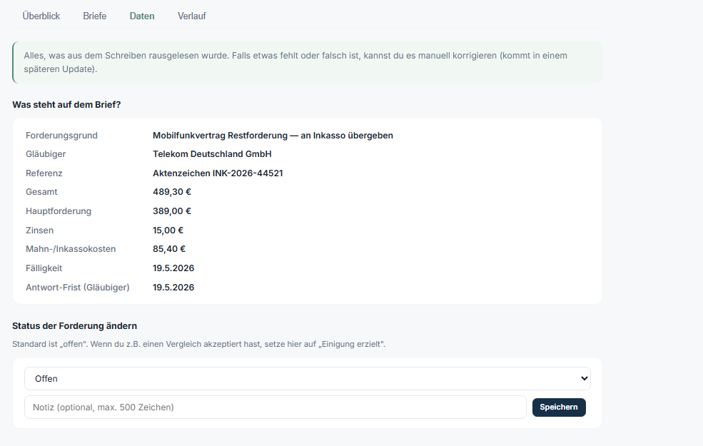Click the Mahn-/Inkassokosten row label
Image resolution: width=703 pixels, height=446 pixels.
[71, 249]
